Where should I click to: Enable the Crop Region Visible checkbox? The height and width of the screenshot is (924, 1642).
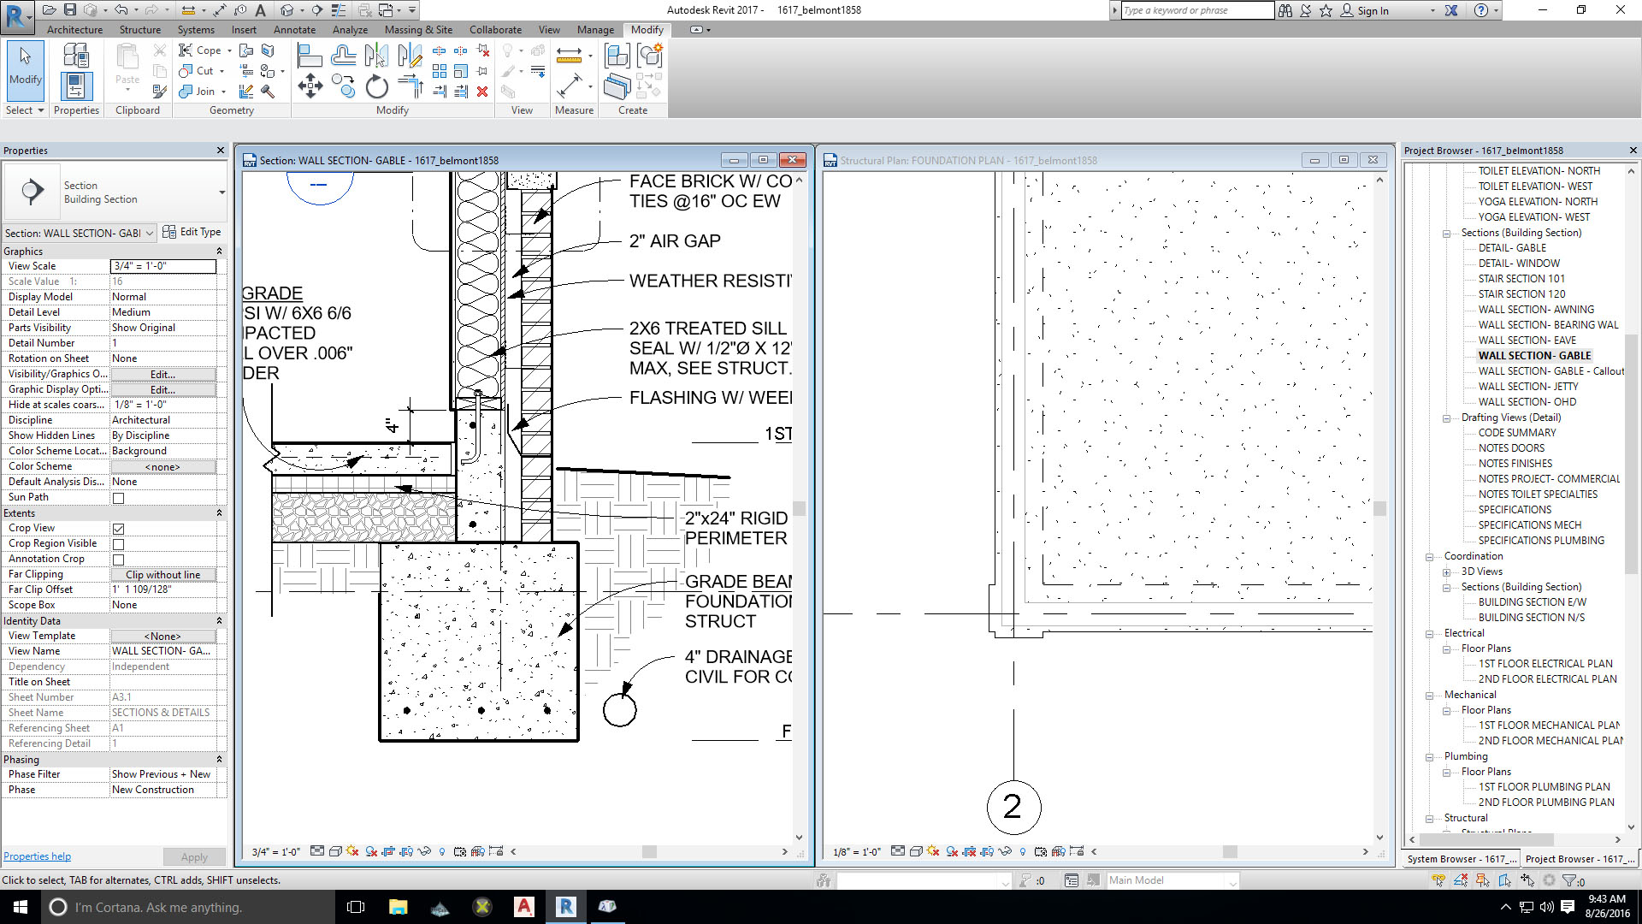(x=119, y=544)
